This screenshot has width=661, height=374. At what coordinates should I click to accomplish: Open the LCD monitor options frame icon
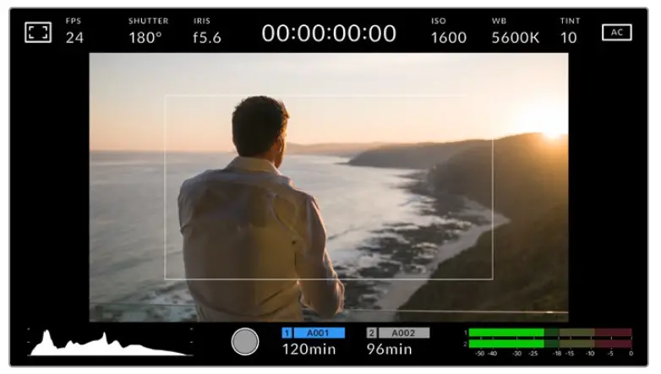[x=38, y=32]
